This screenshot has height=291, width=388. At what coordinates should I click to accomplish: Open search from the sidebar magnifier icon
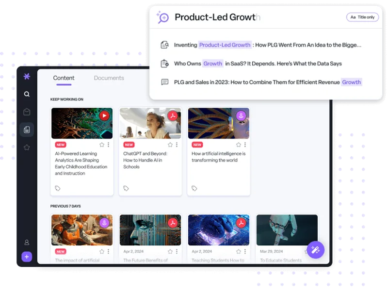(x=27, y=94)
